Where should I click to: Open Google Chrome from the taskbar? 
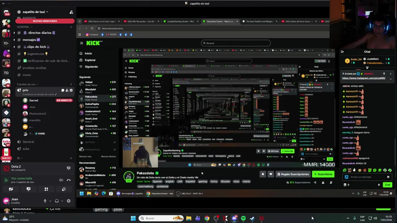tap(207, 218)
